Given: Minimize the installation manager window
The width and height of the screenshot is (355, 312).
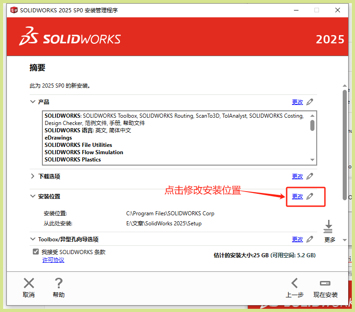Looking at the screenshot, I should coord(296,10).
